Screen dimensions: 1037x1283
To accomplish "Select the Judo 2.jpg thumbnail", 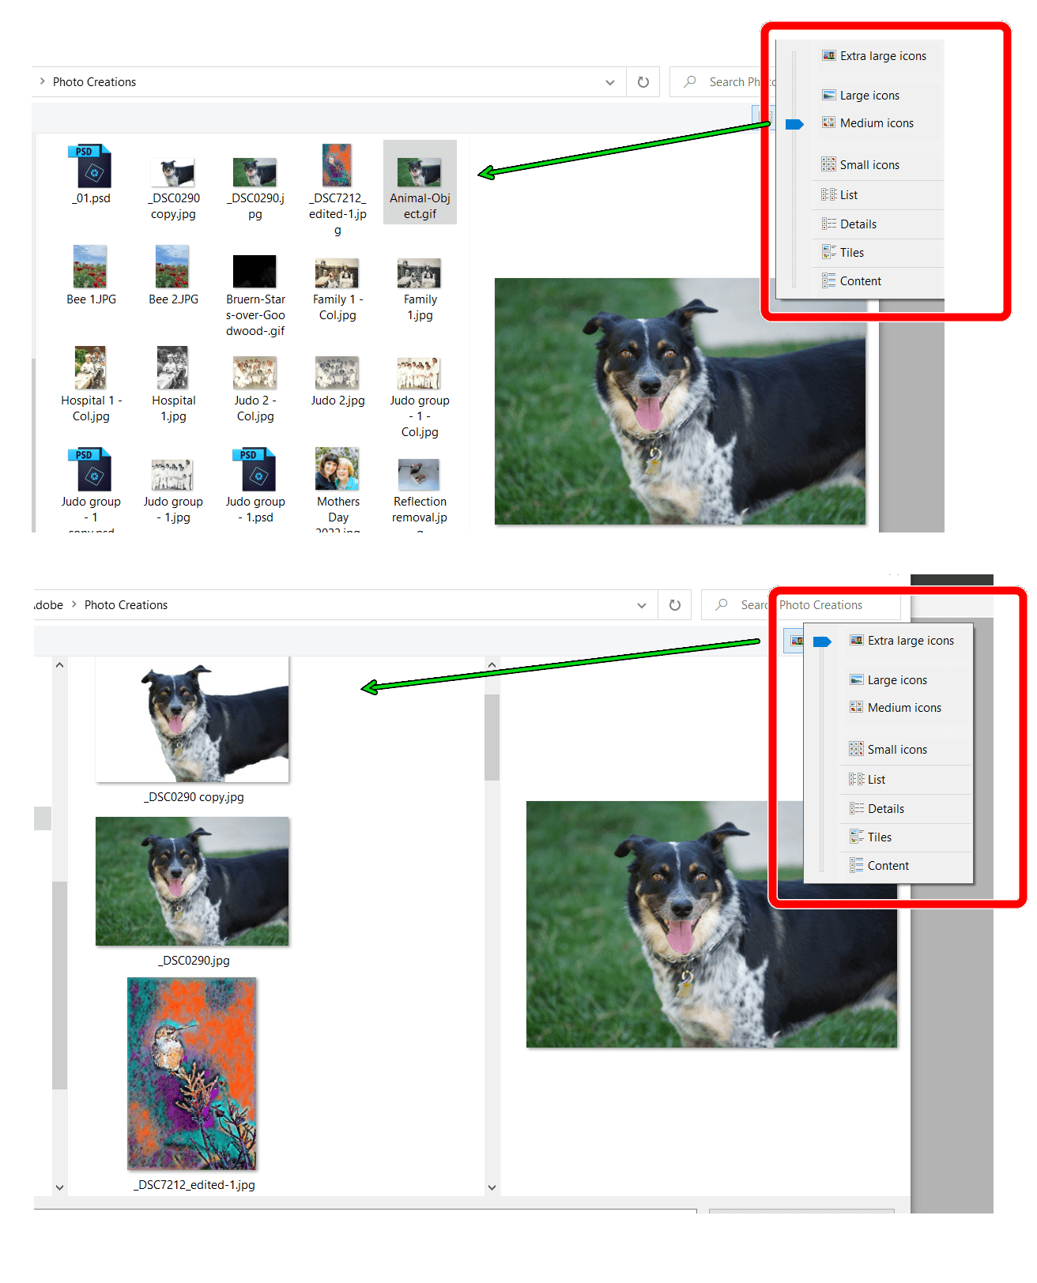I will (x=337, y=373).
